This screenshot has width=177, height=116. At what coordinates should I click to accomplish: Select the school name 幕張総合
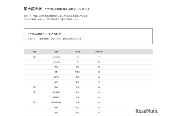click(56, 97)
